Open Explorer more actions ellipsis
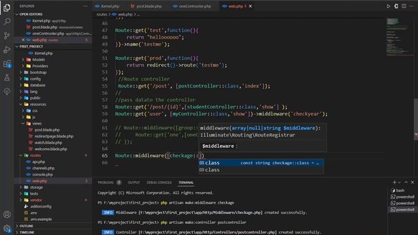The height and width of the screenshot is (235, 418). 86,6
